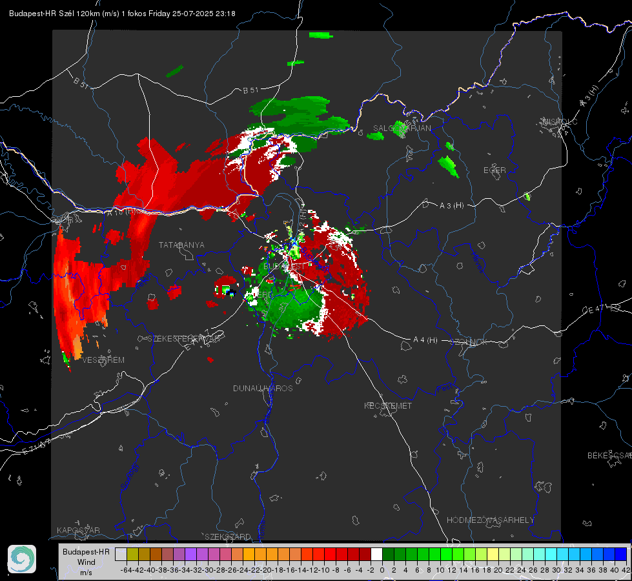This screenshot has width=632, height=581.
Task: Click the EGER city label
Action: point(494,170)
